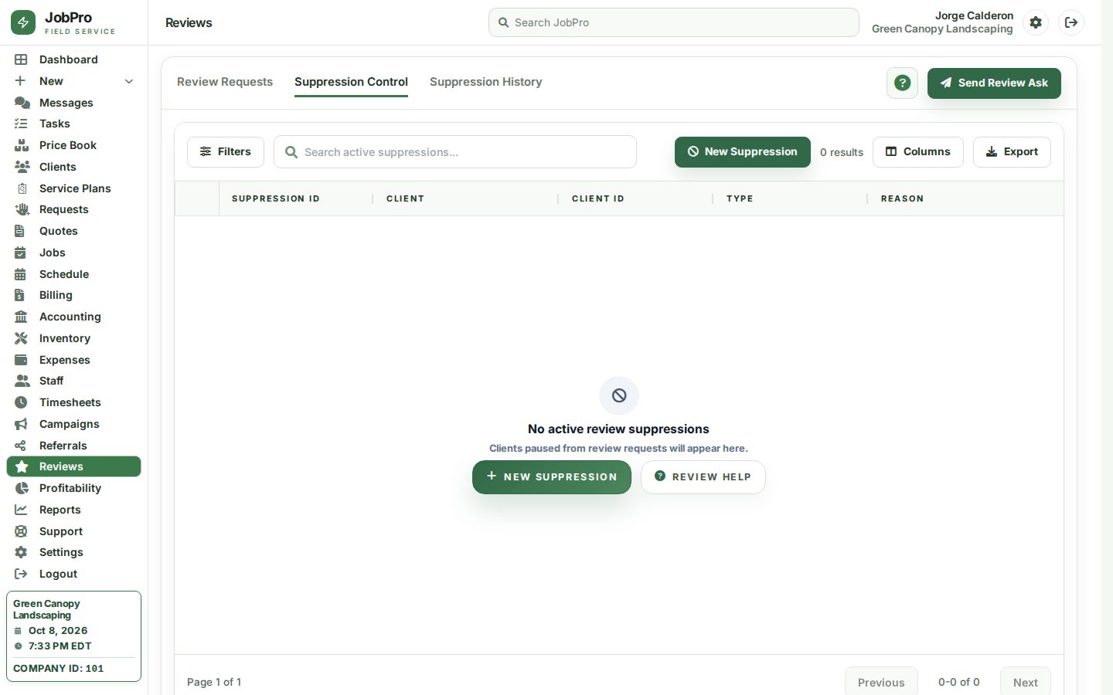
Task: Export the suppressions list
Action: [1012, 152]
